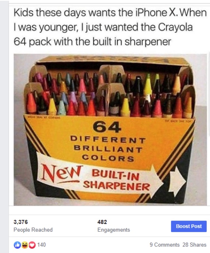The image size is (210, 253).
Task: Click the 3,376 reach number
Action: [21, 222]
